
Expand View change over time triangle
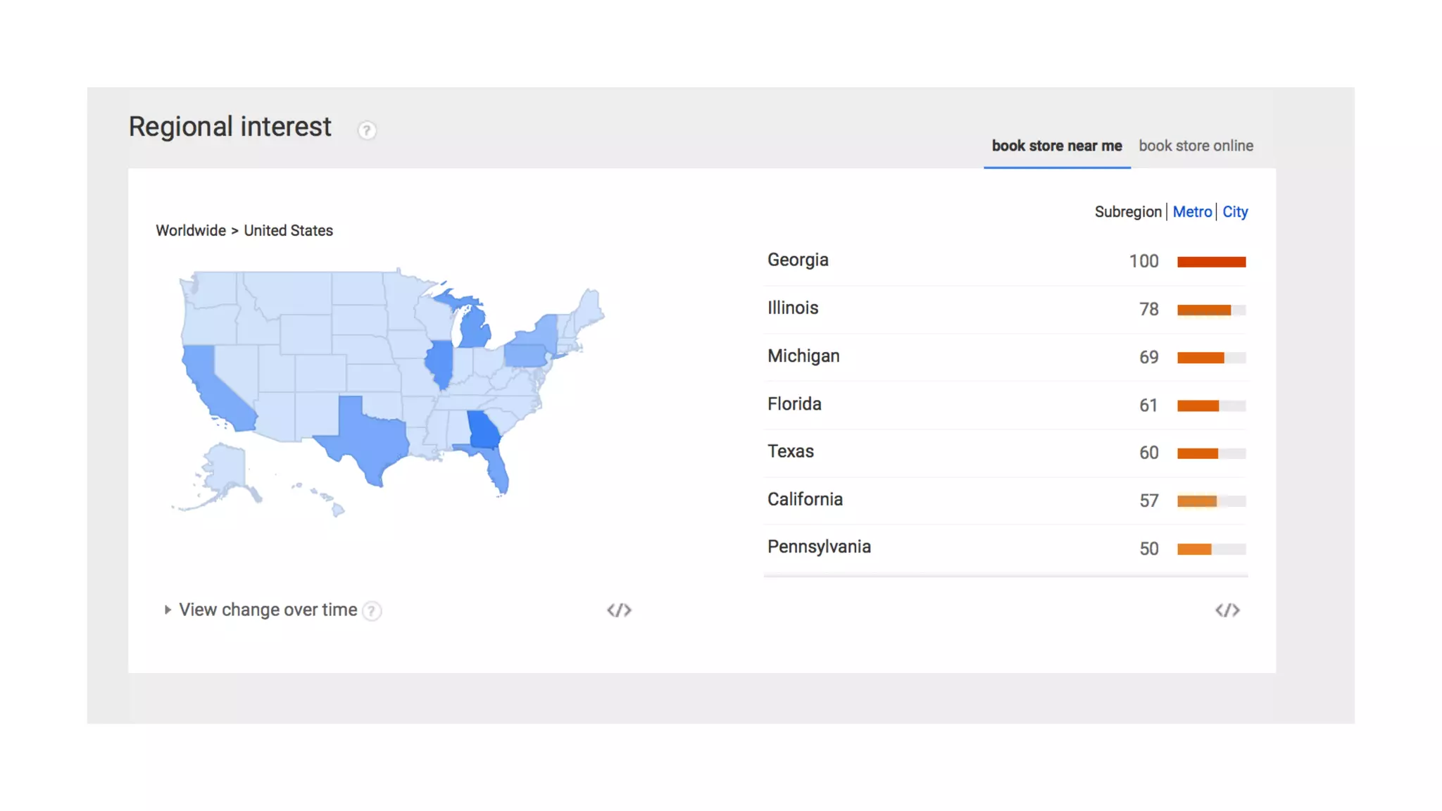click(168, 610)
